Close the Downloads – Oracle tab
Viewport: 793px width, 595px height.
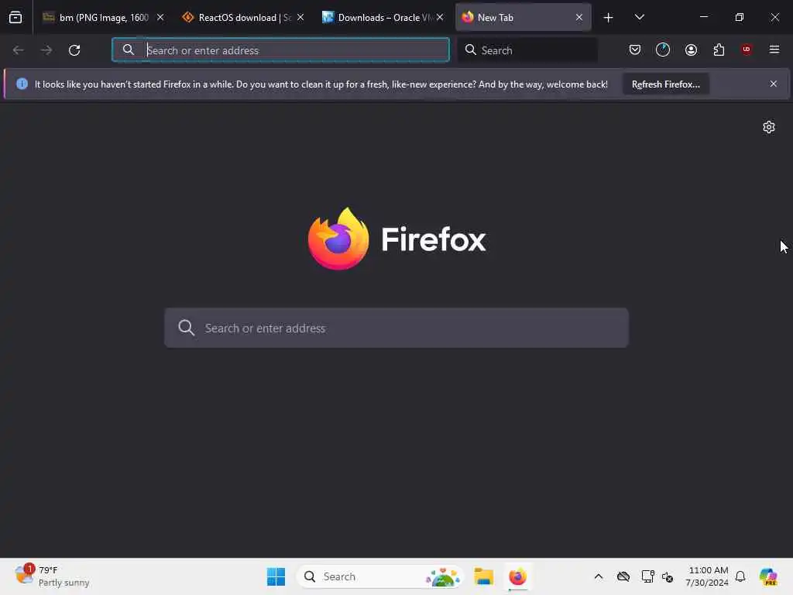[440, 17]
